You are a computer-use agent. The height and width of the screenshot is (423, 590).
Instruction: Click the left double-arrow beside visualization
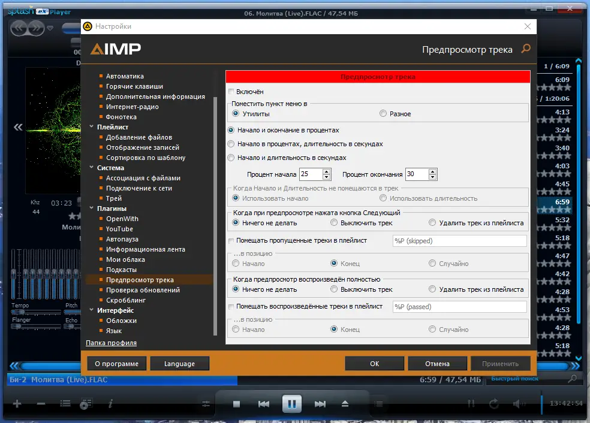click(18, 127)
